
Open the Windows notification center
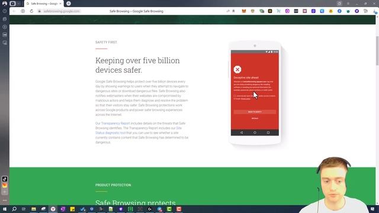[372, 209]
